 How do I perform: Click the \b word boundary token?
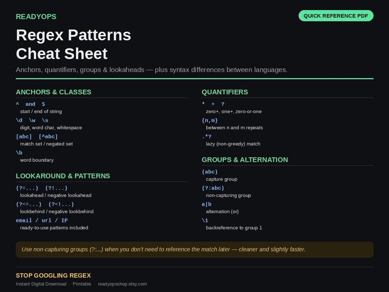[x=19, y=152]
